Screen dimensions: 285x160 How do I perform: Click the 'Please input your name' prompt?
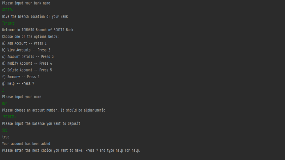(x=22, y=97)
